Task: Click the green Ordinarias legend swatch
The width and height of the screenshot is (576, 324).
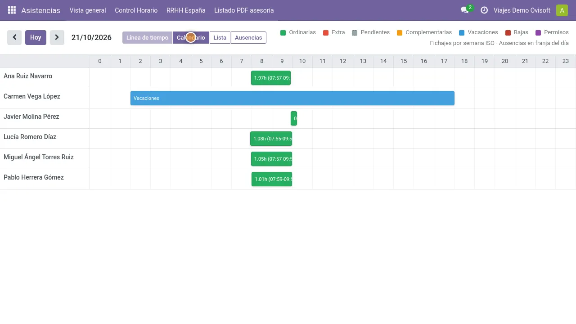Action: point(283,33)
